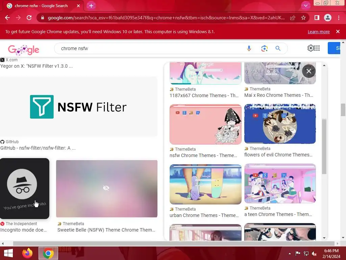Click flowers of evil Chrome Themes title
346x260 pixels.
click(x=278, y=155)
